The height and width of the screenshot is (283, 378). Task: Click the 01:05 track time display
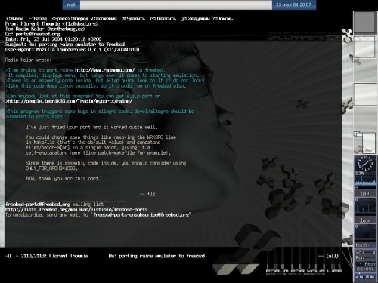pyautogui.click(x=365, y=269)
